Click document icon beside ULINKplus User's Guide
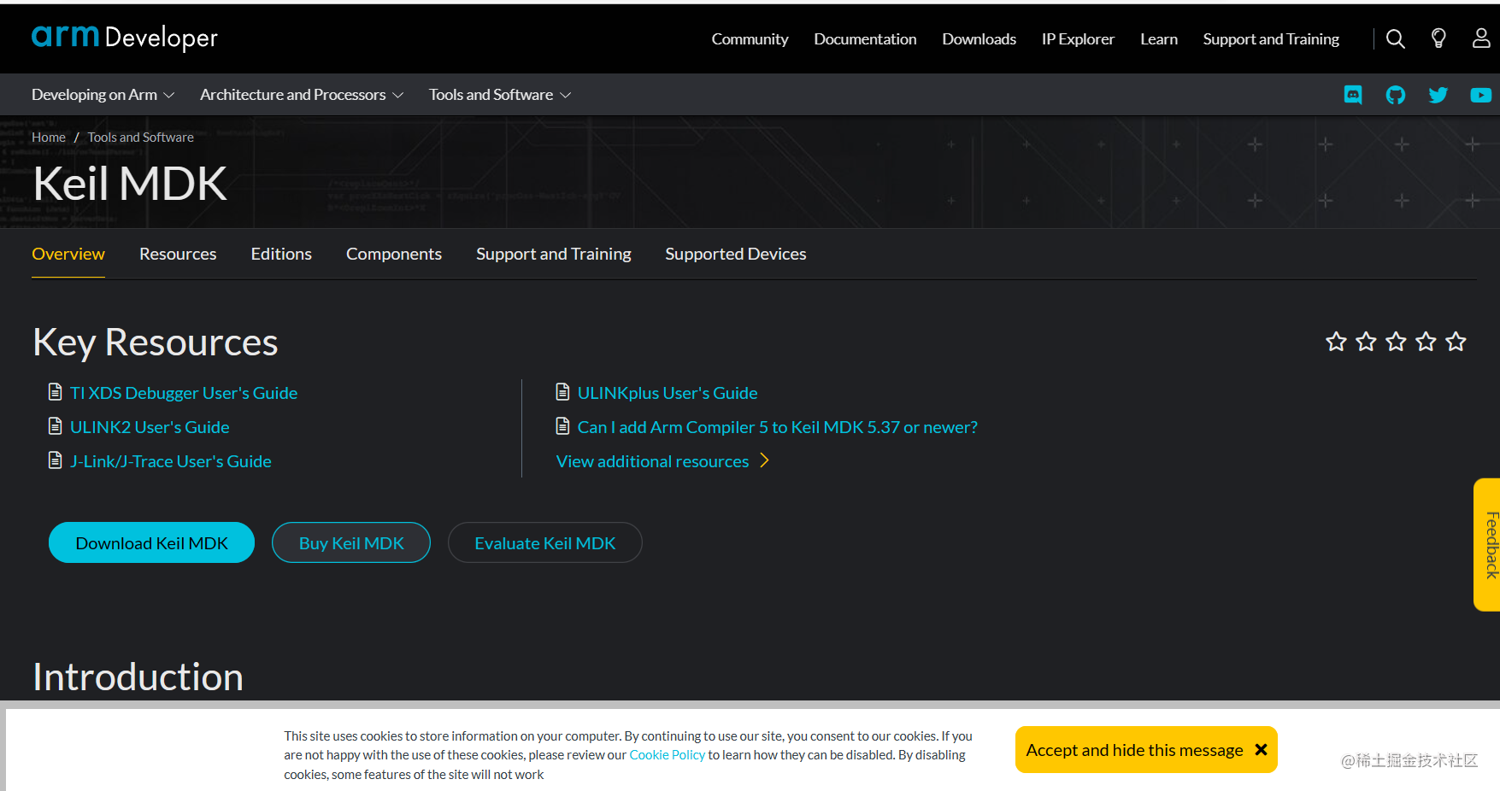Screen dimensions: 1500x791 point(562,392)
